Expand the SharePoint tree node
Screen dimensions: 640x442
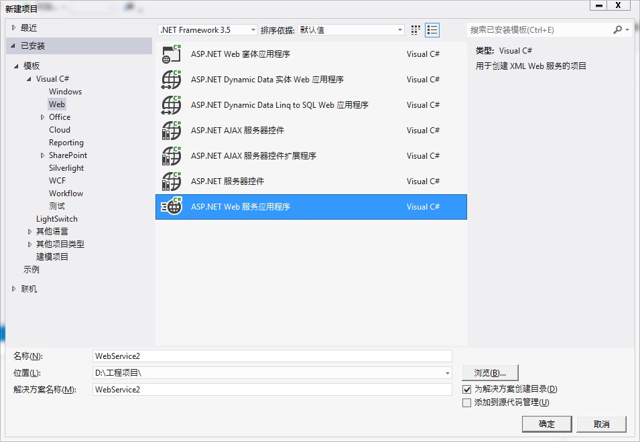tap(42, 155)
